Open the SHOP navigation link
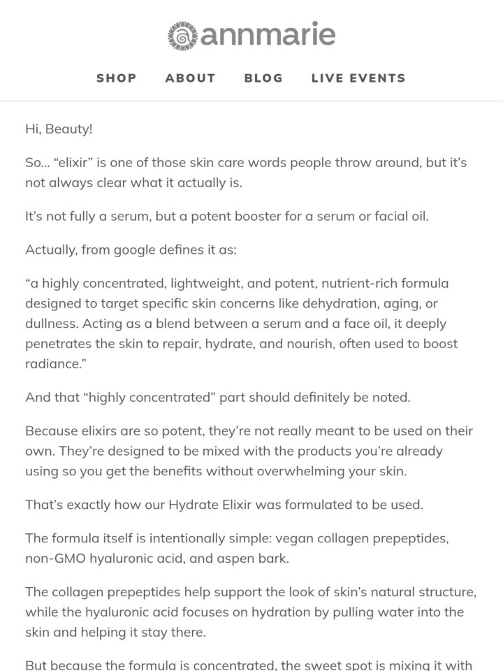The height and width of the screenshot is (671, 503). pos(117,78)
